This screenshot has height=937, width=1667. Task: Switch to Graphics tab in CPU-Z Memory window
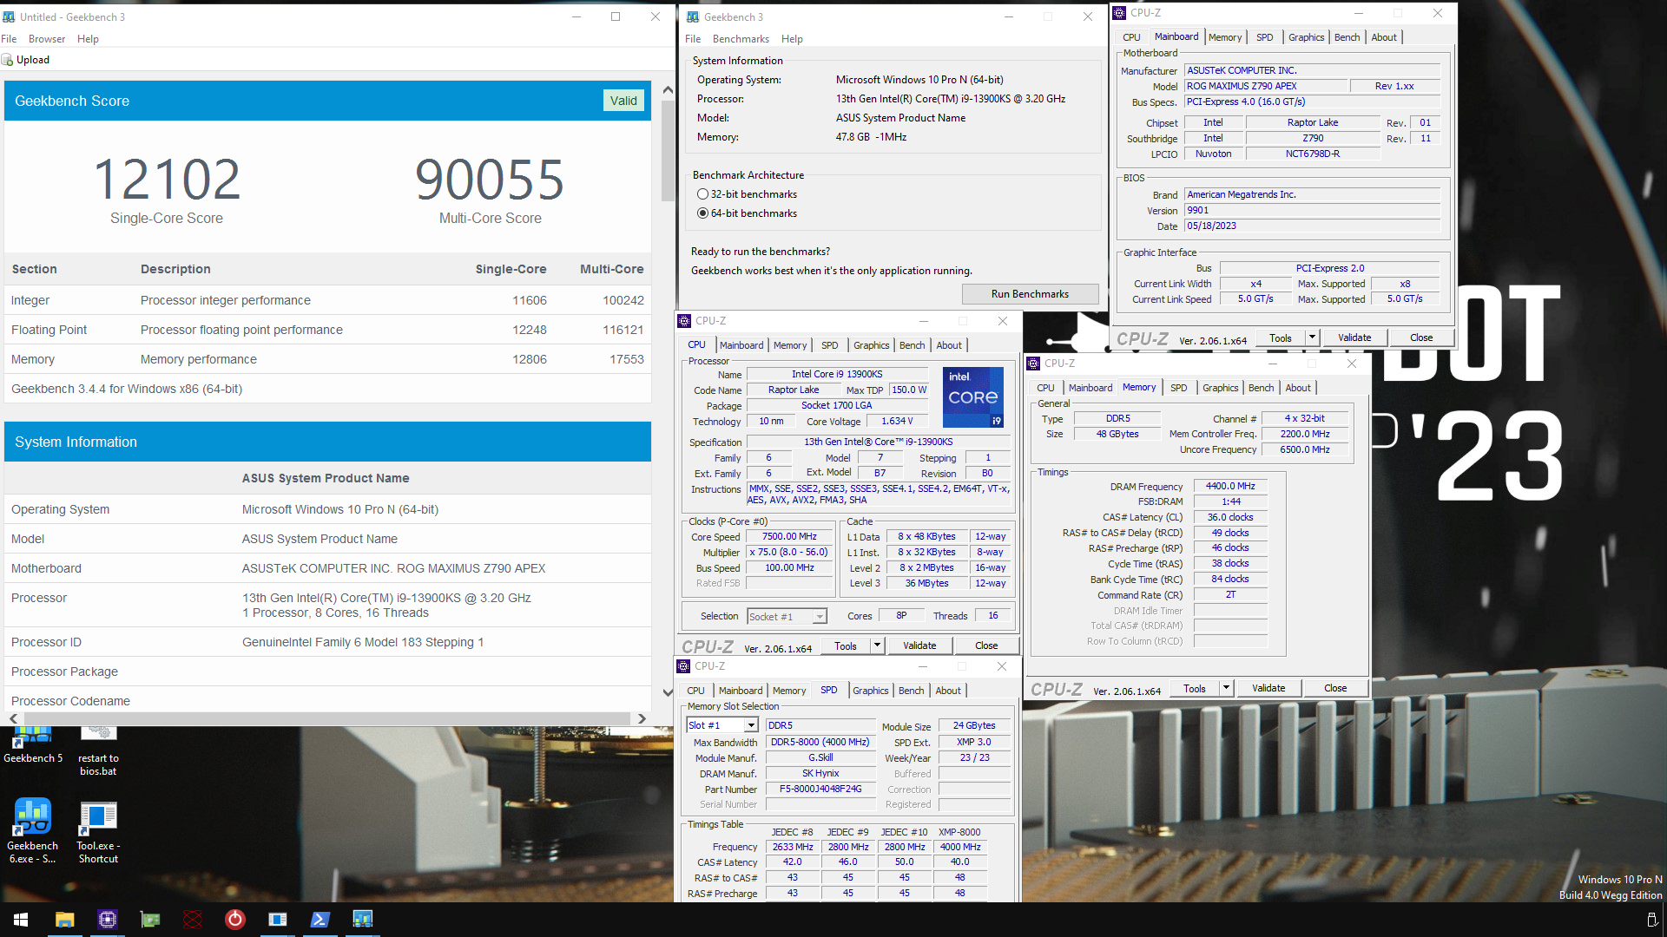tap(1220, 388)
